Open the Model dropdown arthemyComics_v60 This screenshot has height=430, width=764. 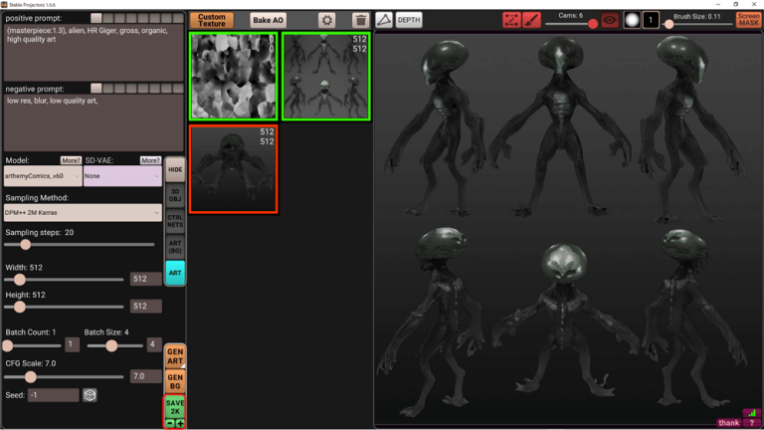coord(43,176)
